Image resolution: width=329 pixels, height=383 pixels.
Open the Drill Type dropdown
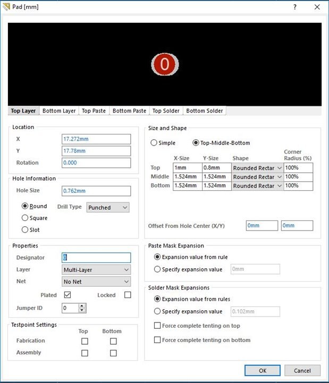click(108, 207)
